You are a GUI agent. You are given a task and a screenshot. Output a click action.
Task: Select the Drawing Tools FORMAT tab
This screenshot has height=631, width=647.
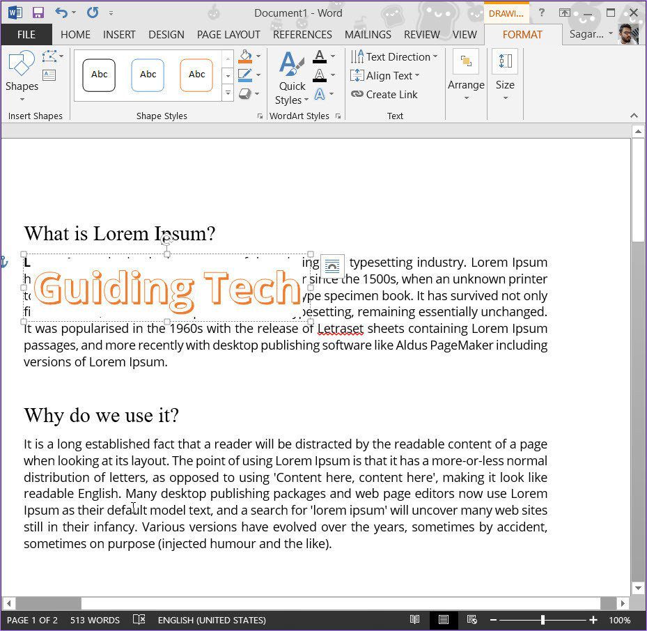[522, 35]
